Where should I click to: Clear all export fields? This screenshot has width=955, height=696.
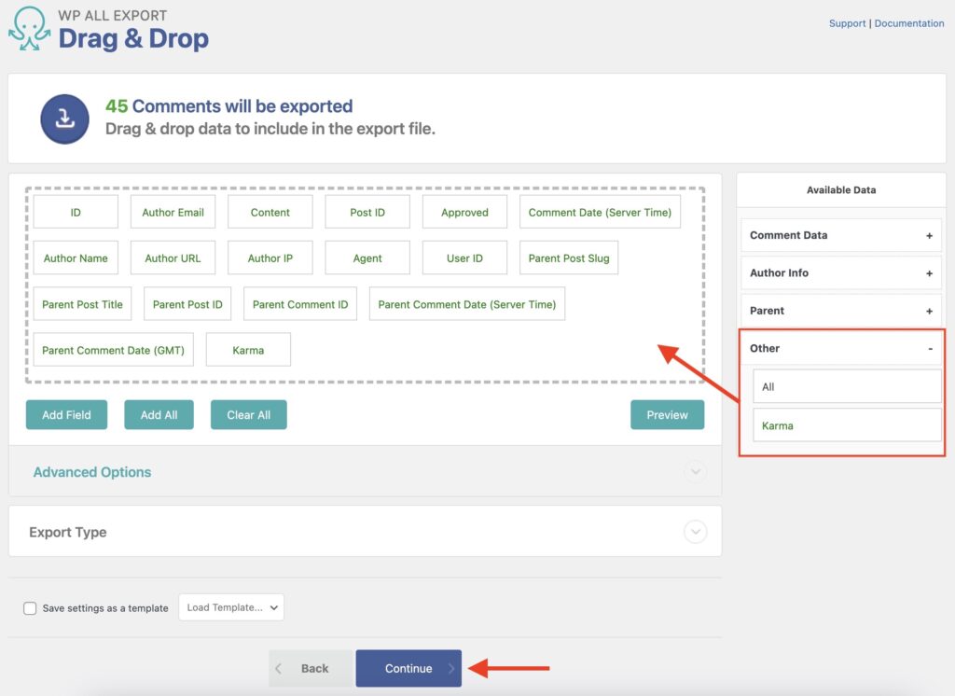[x=248, y=414]
